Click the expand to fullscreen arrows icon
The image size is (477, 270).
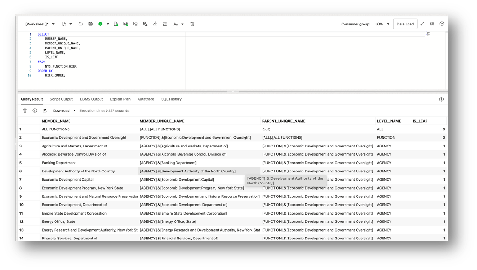[x=422, y=24]
